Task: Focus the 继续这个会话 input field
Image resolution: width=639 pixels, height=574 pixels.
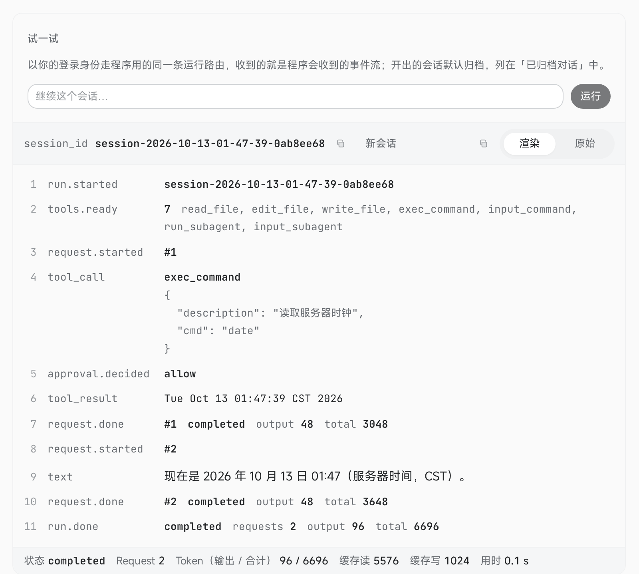Action: tap(295, 96)
